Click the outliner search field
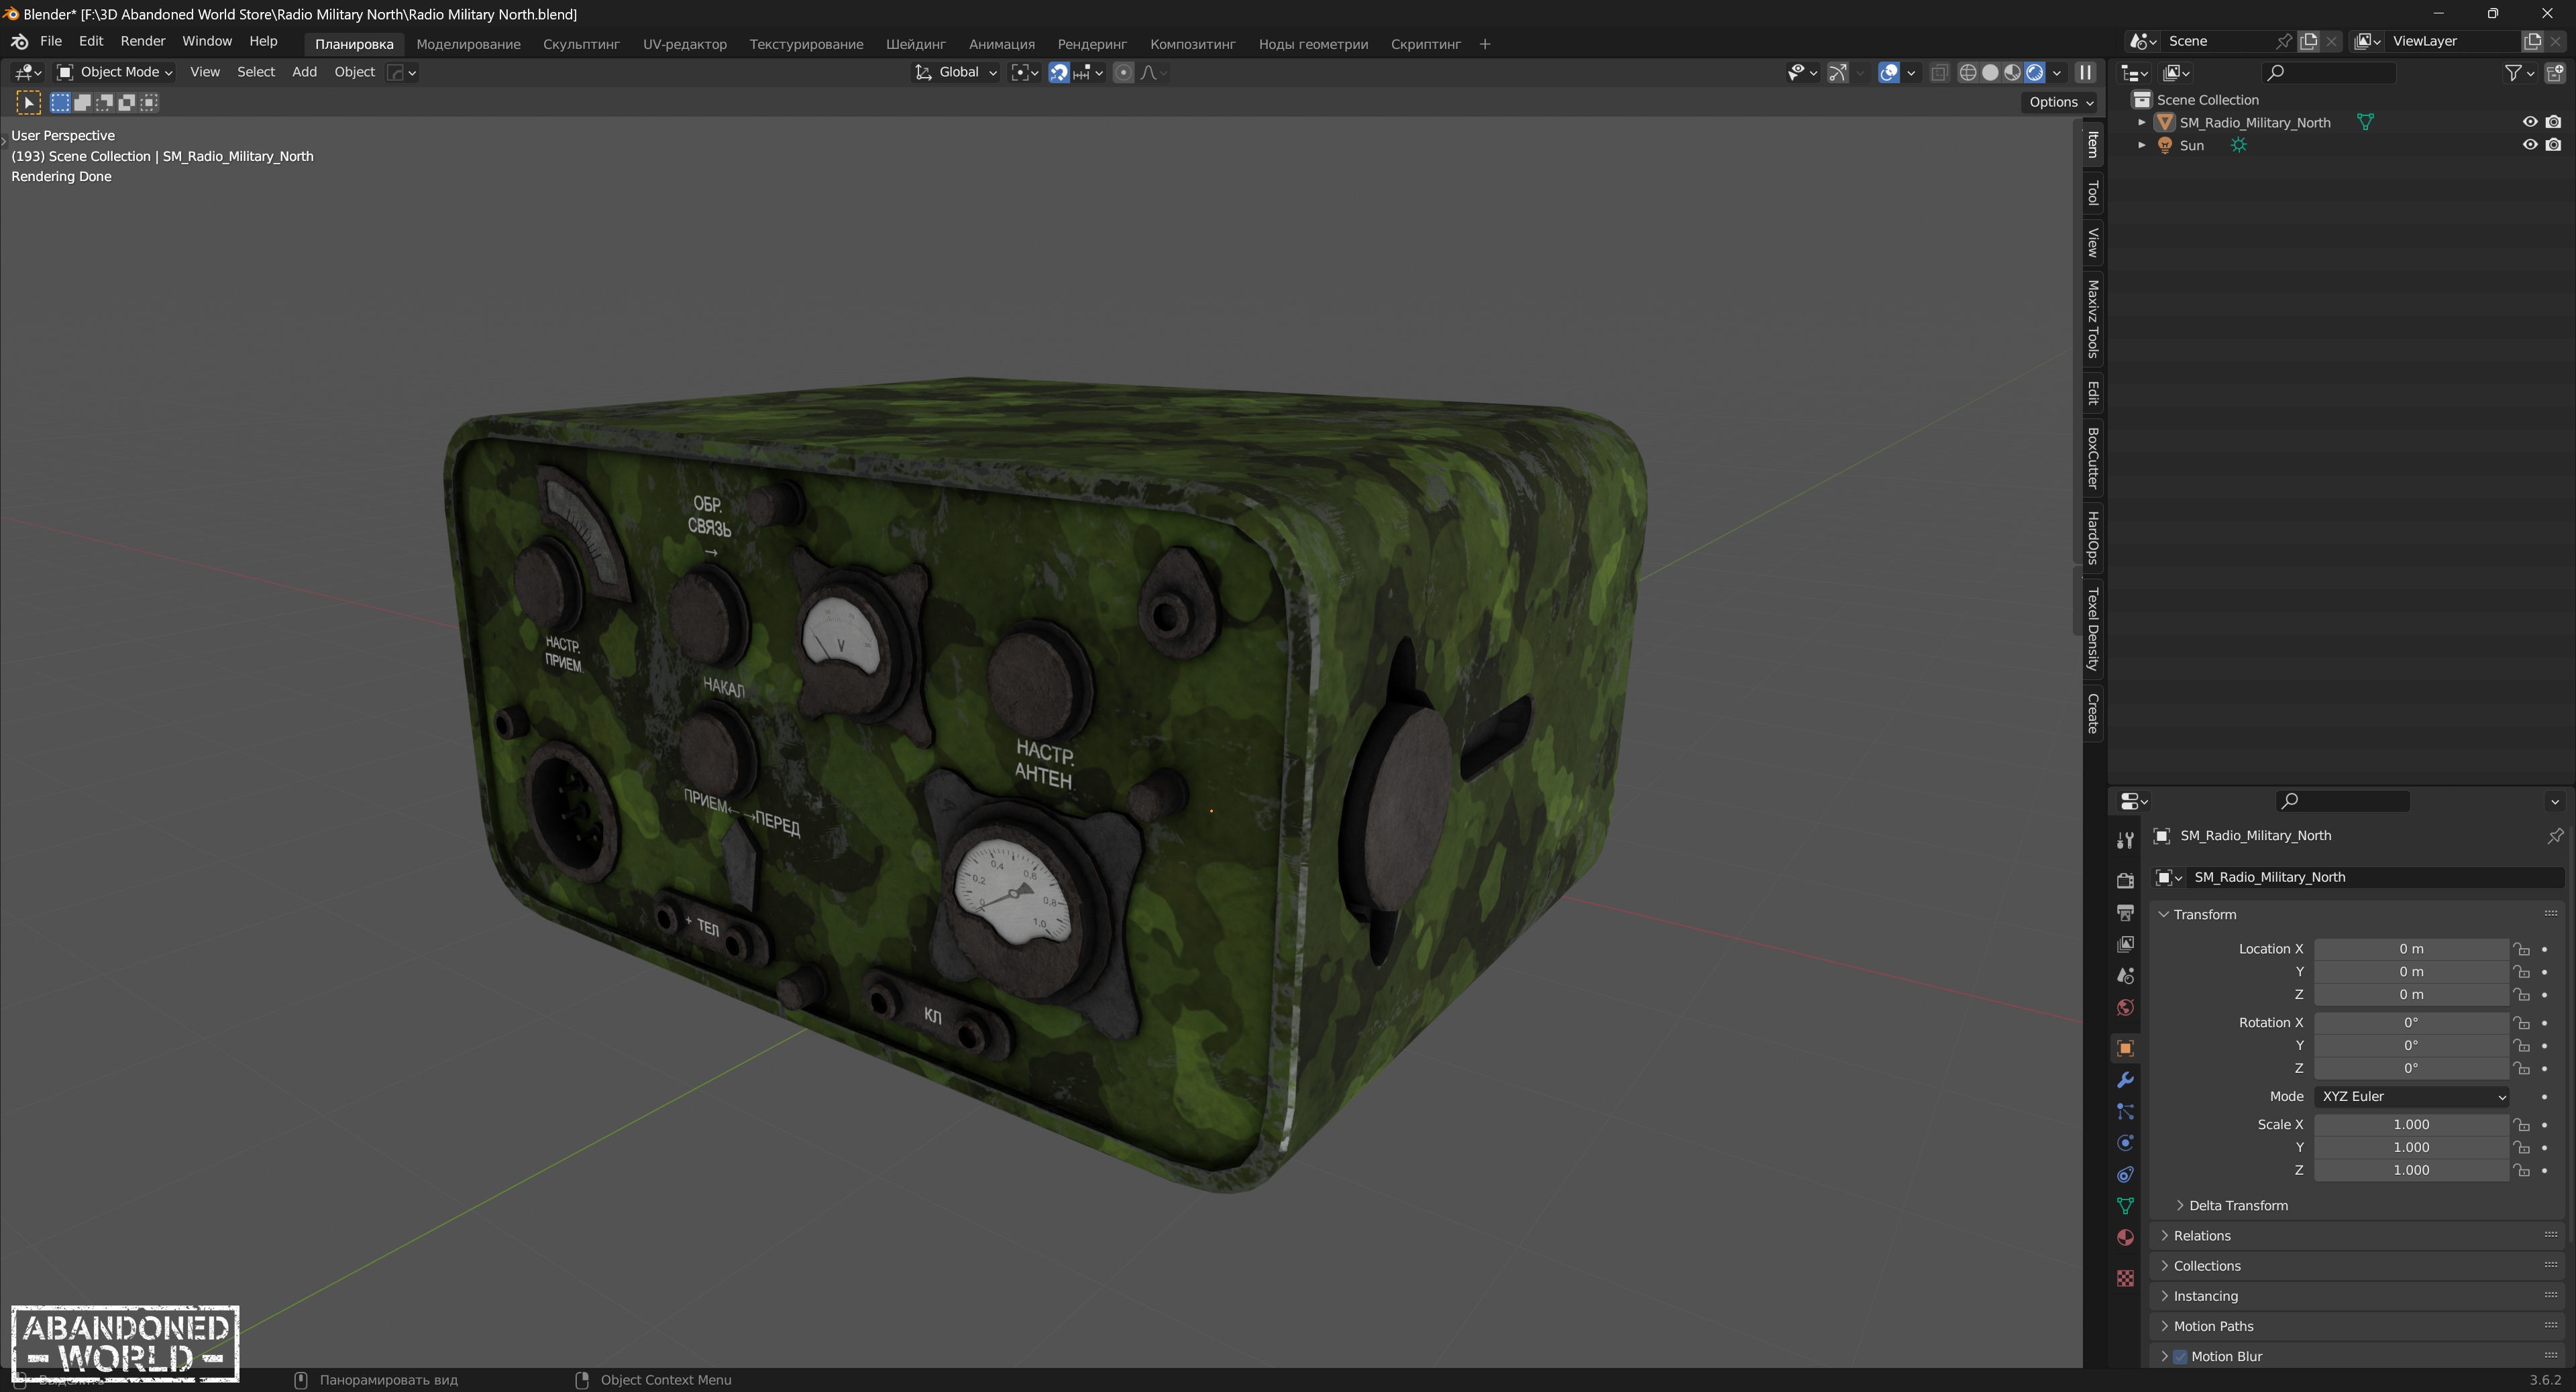 [2328, 72]
